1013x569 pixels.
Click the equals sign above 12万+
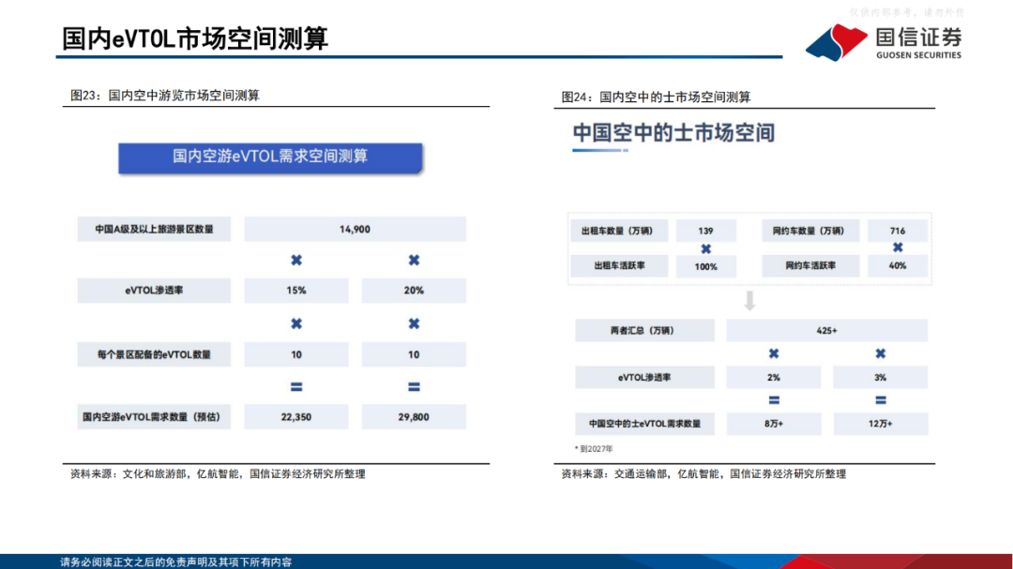[881, 401]
